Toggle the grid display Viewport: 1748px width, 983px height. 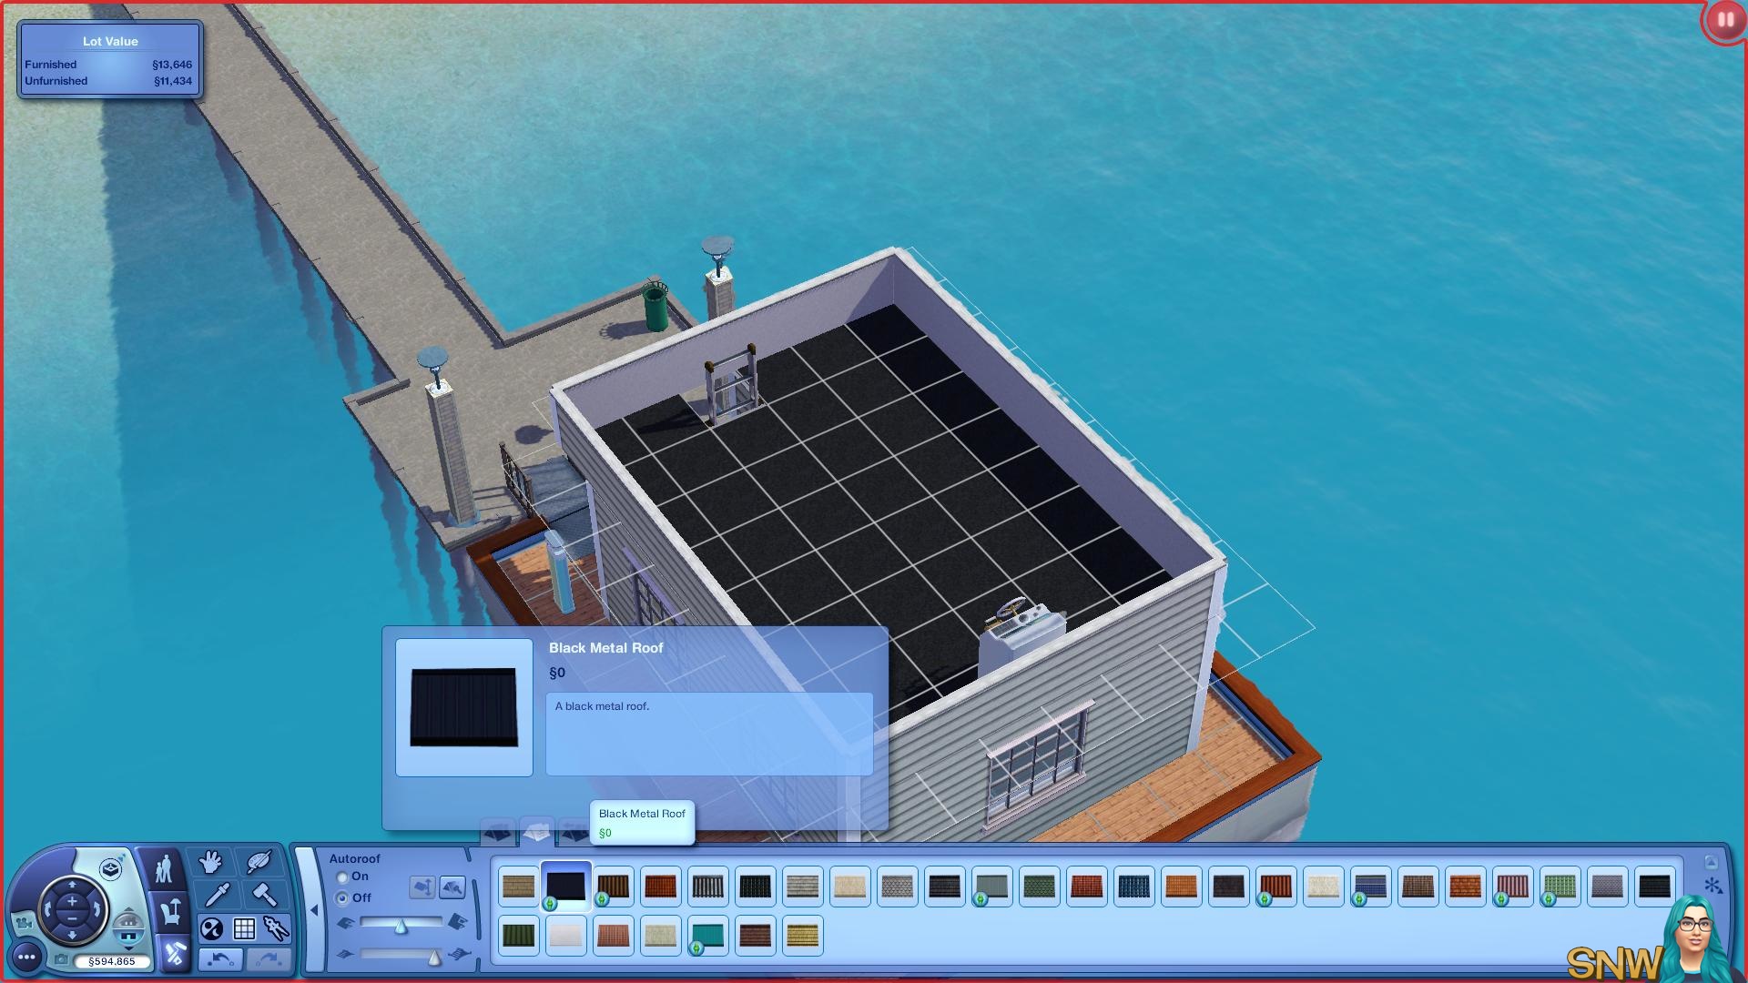coord(244,929)
